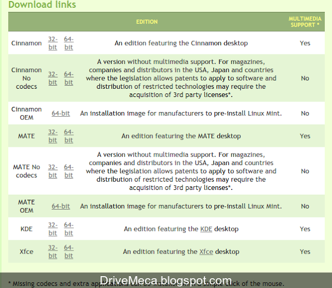Click the 'Download links' heading

42,5
